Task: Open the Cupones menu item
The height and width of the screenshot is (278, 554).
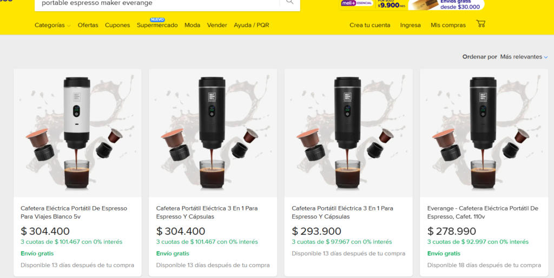Action: [117, 25]
